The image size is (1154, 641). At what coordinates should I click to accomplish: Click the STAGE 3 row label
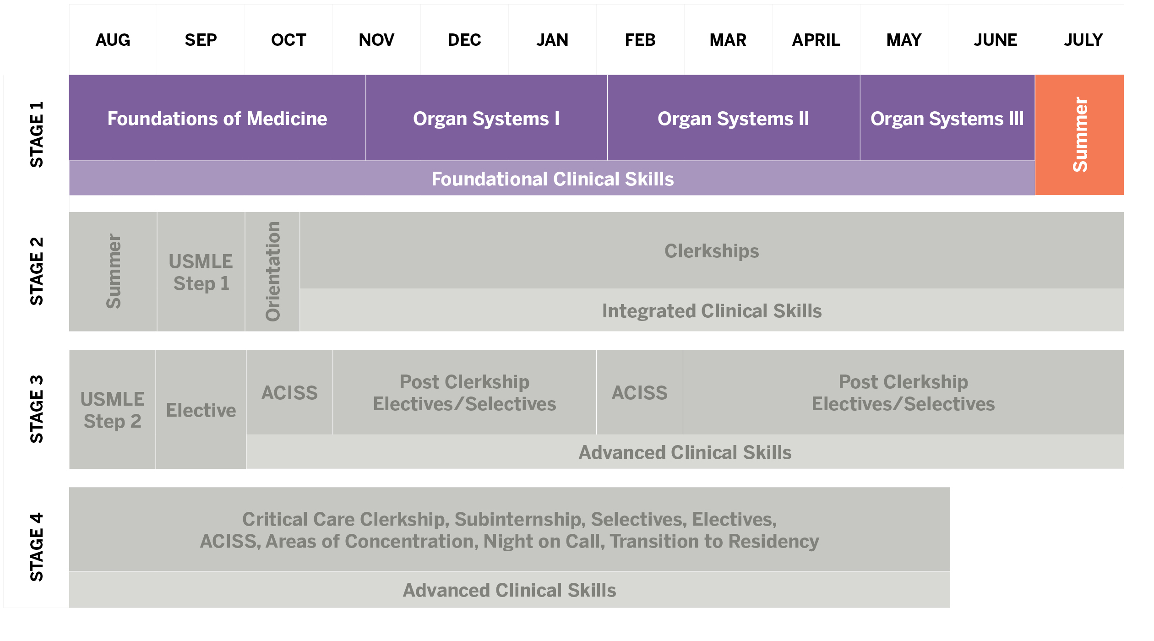[36, 409]
